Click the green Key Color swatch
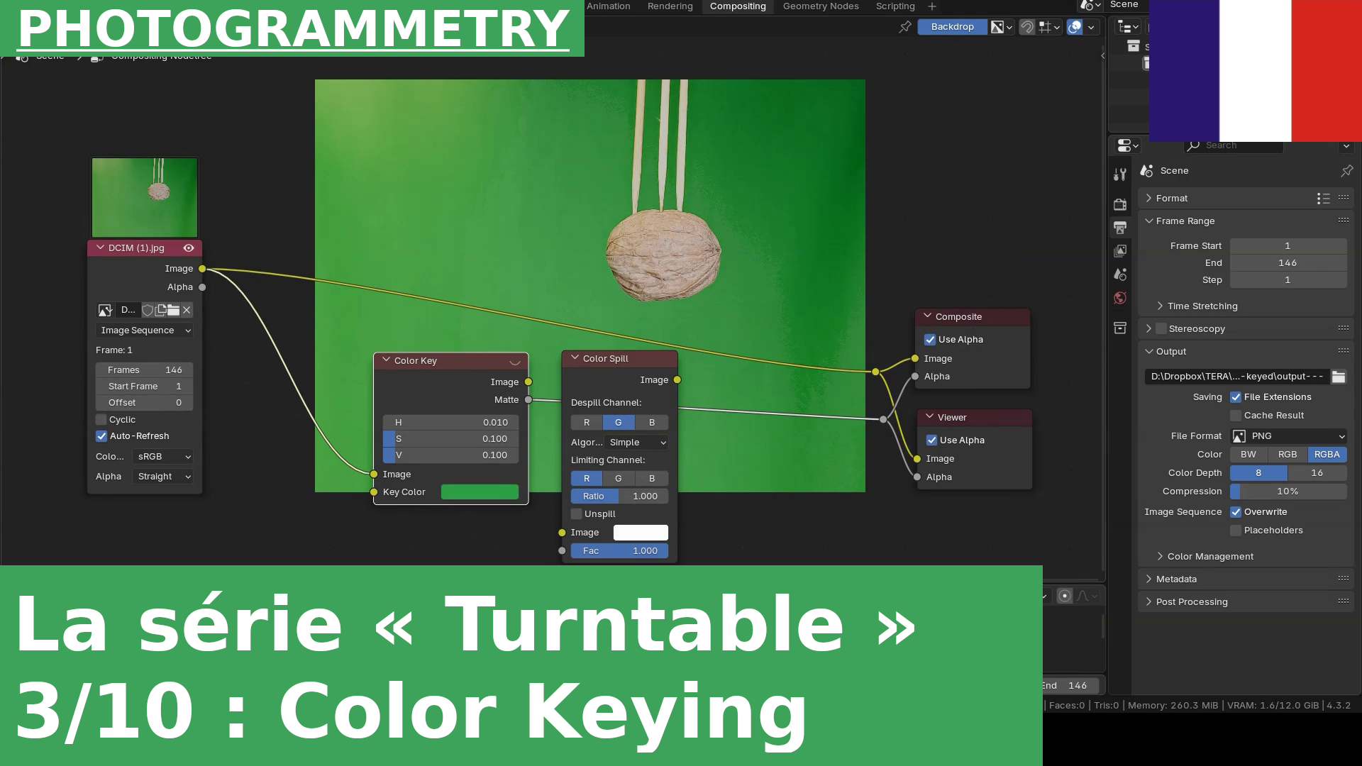The image size is (1362, 766). click(480, 492)
